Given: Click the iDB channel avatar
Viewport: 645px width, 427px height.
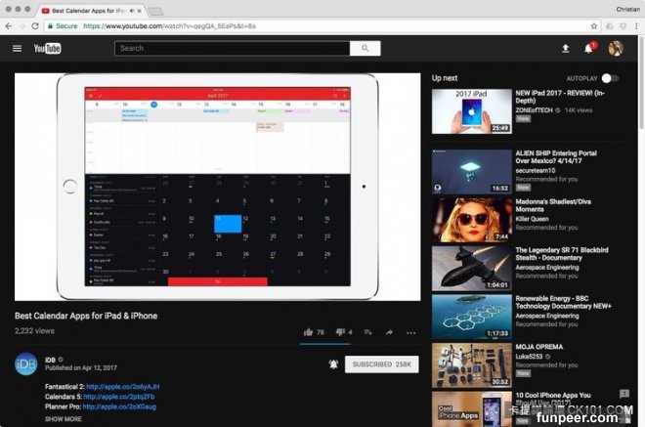Looking at the screenshot, I should pos(26,364).
